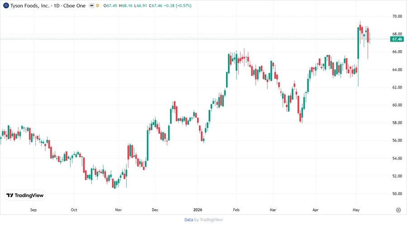Click the 64.00 price axis label
This screenshot has width=407, height=225.
(397, 70)
